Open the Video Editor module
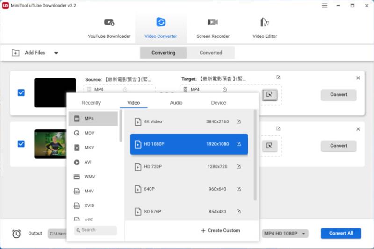 265,28
